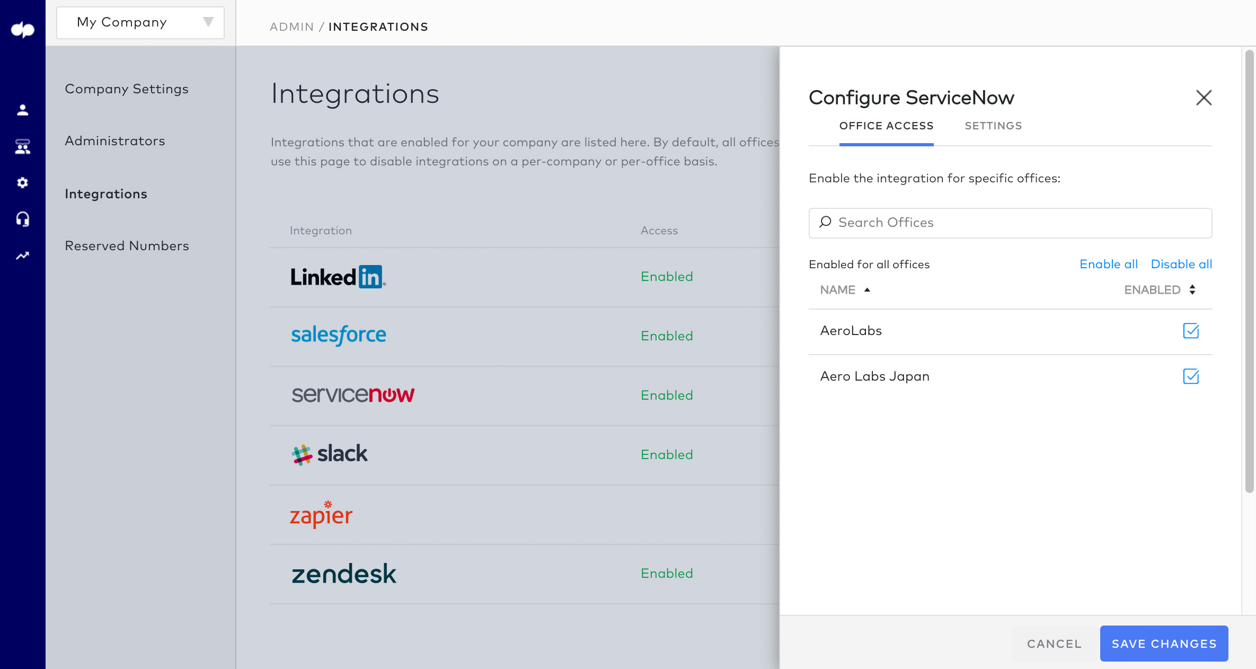Click the Search Offices input field

click(1010, 223)
